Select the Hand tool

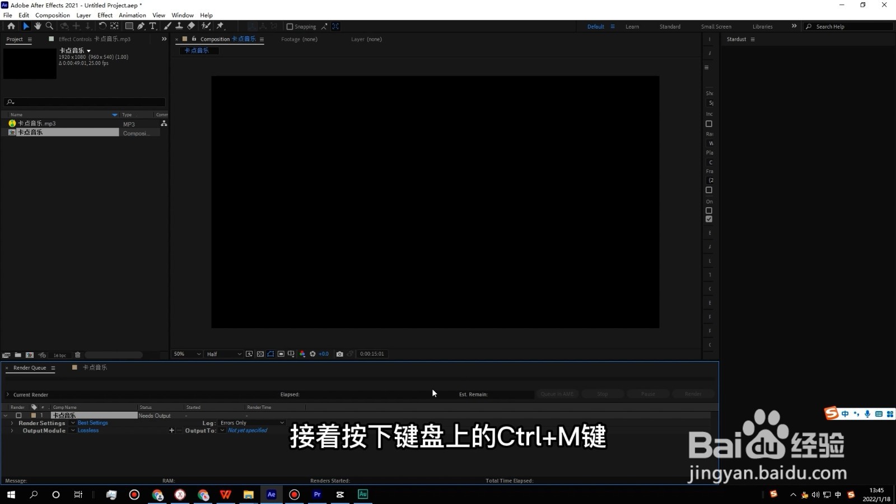pos(38,26)
